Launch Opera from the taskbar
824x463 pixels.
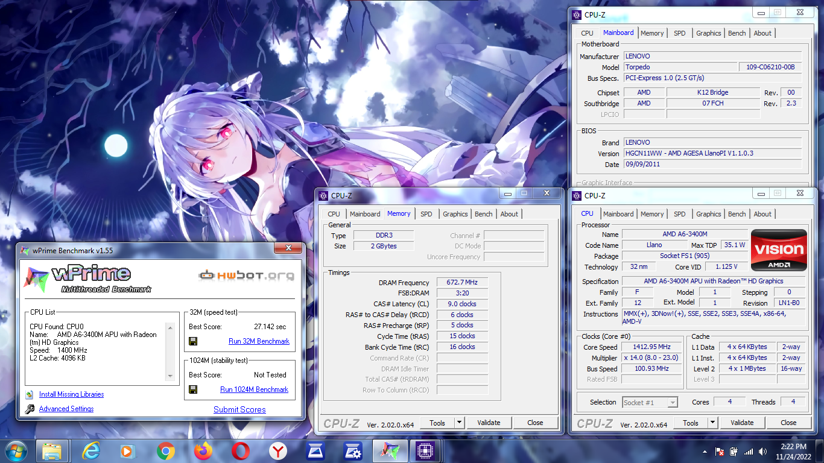click(x=241, y=451)
